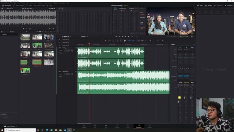This screenshot has width=234, height=132.
Task: Open the A2 input dropdown in Mixer
Action: pyautogui.click(x=186, y=49)
